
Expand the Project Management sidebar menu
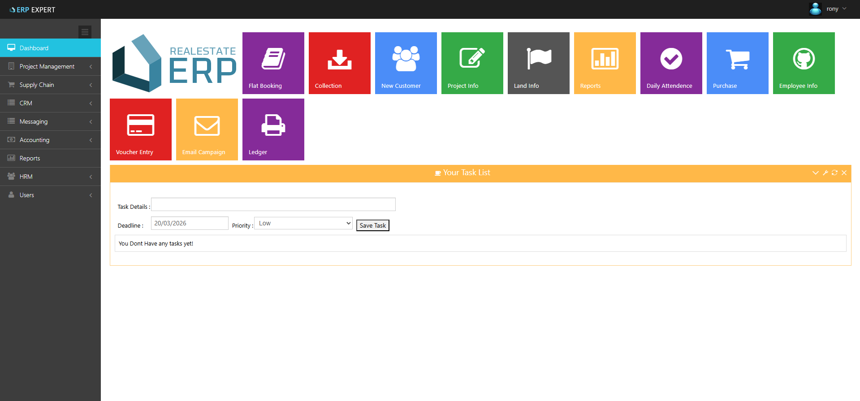[x=50, y=66]
